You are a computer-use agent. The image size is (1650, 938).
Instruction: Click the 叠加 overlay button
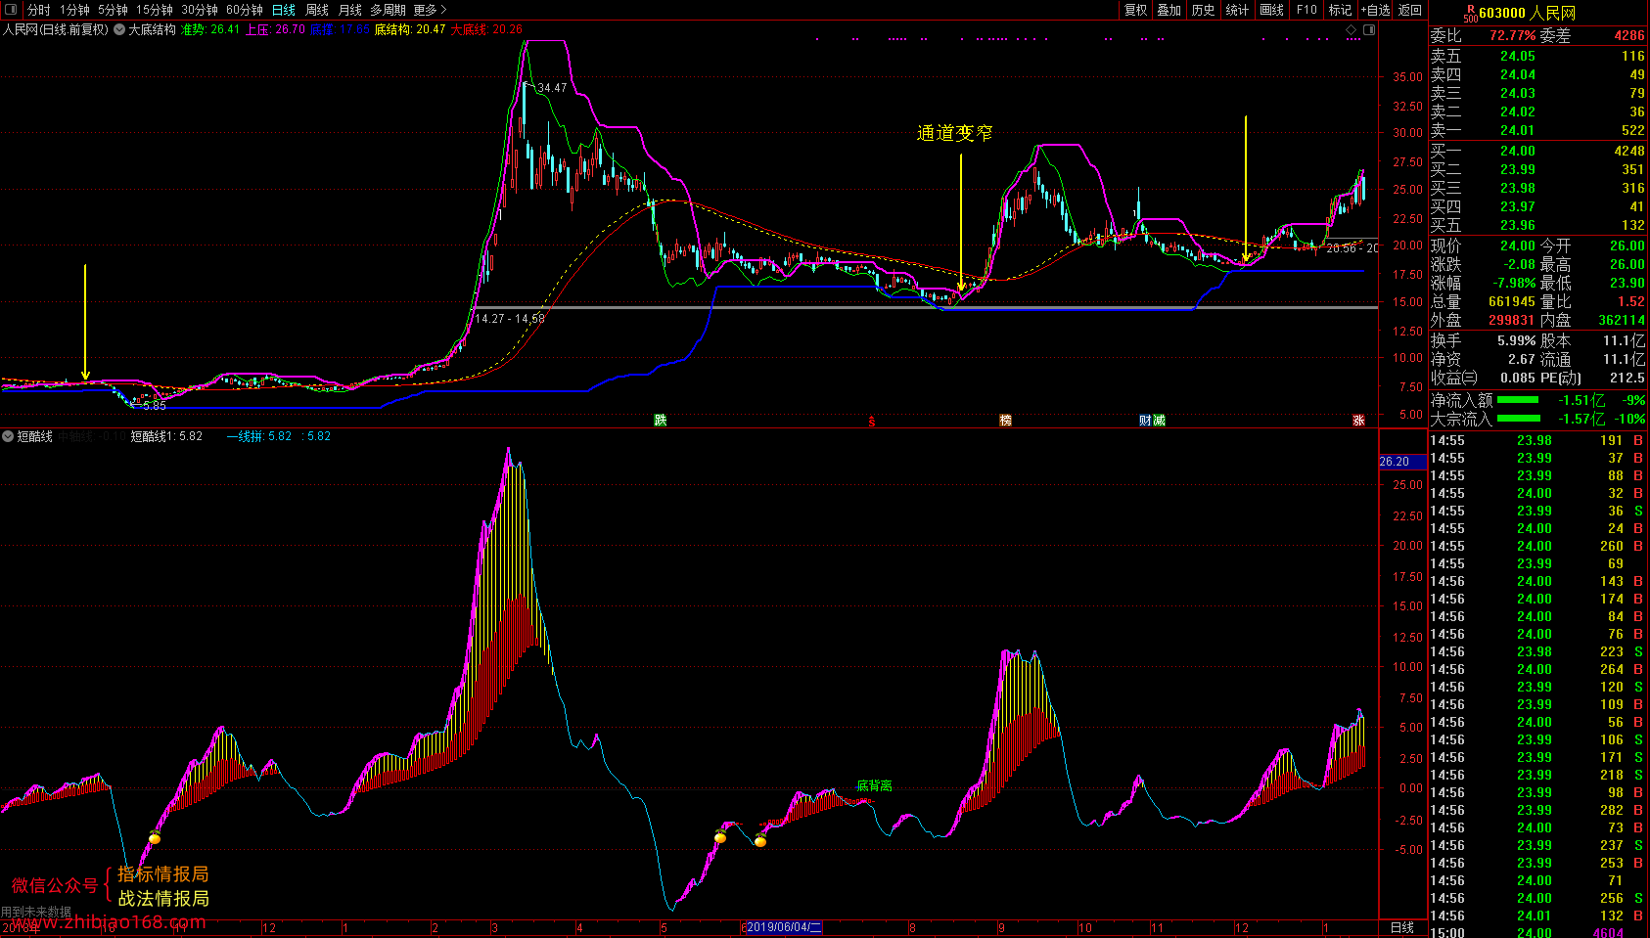[1169, 10]
